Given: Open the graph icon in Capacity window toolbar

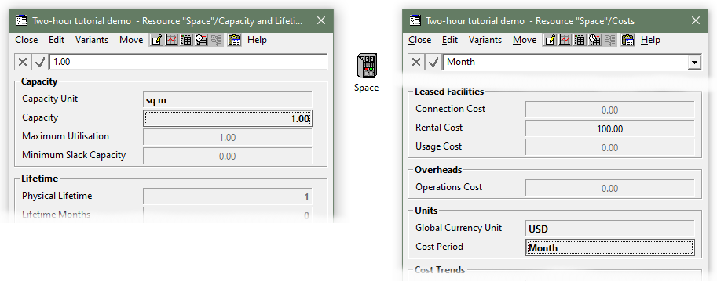Looking at the screenshot, I should click(x=171, y=40).
